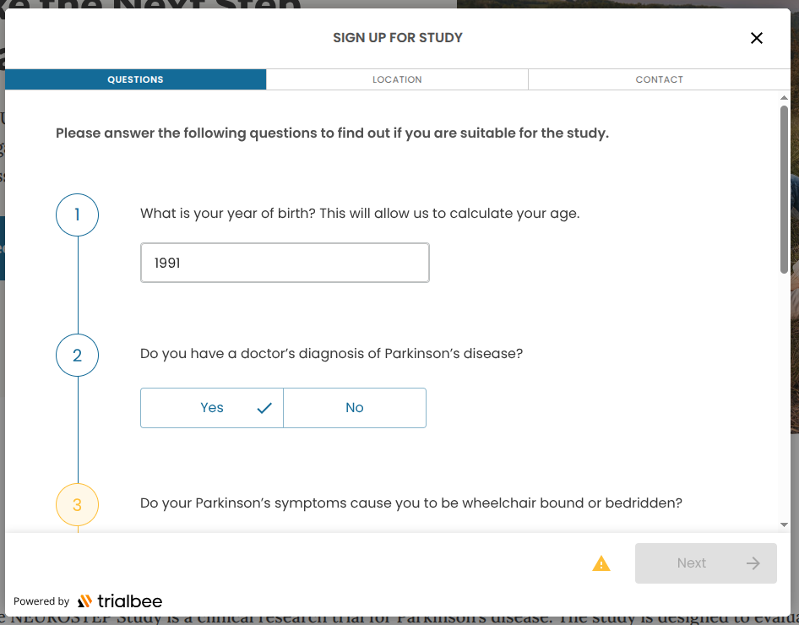Switch to the LOCATION tab
Screen dimensions: 799x625
(x=397, y=79)
